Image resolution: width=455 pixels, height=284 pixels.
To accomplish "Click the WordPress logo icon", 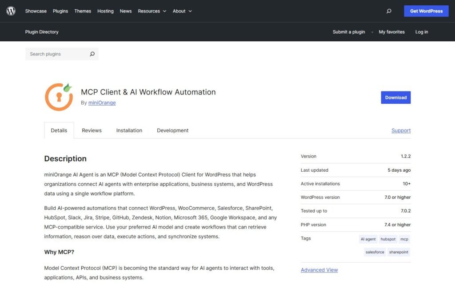I will tap(11, 11).
